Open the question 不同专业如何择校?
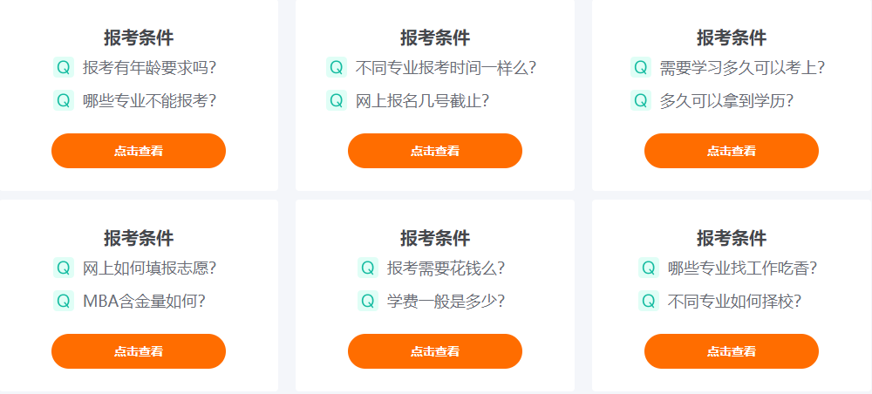The image size is (872, 394). click(x=734, y=302)
